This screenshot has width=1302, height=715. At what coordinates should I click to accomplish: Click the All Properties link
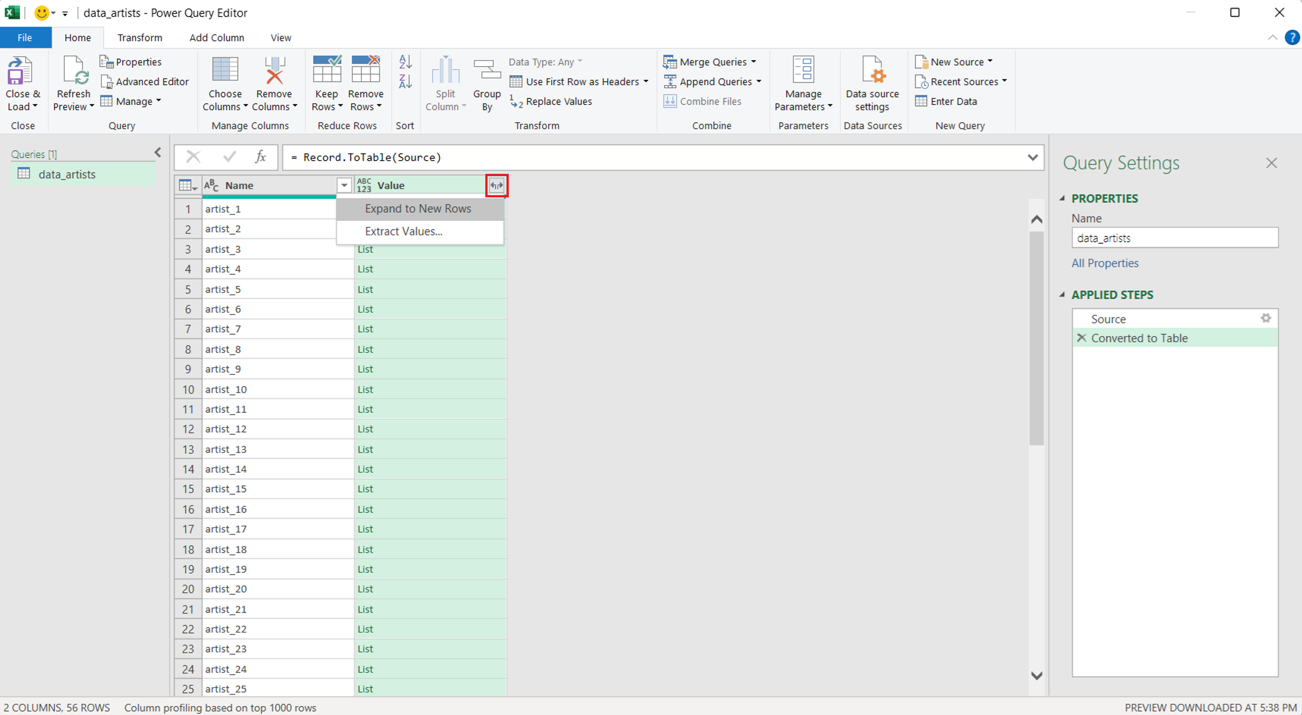point(1104,263)
